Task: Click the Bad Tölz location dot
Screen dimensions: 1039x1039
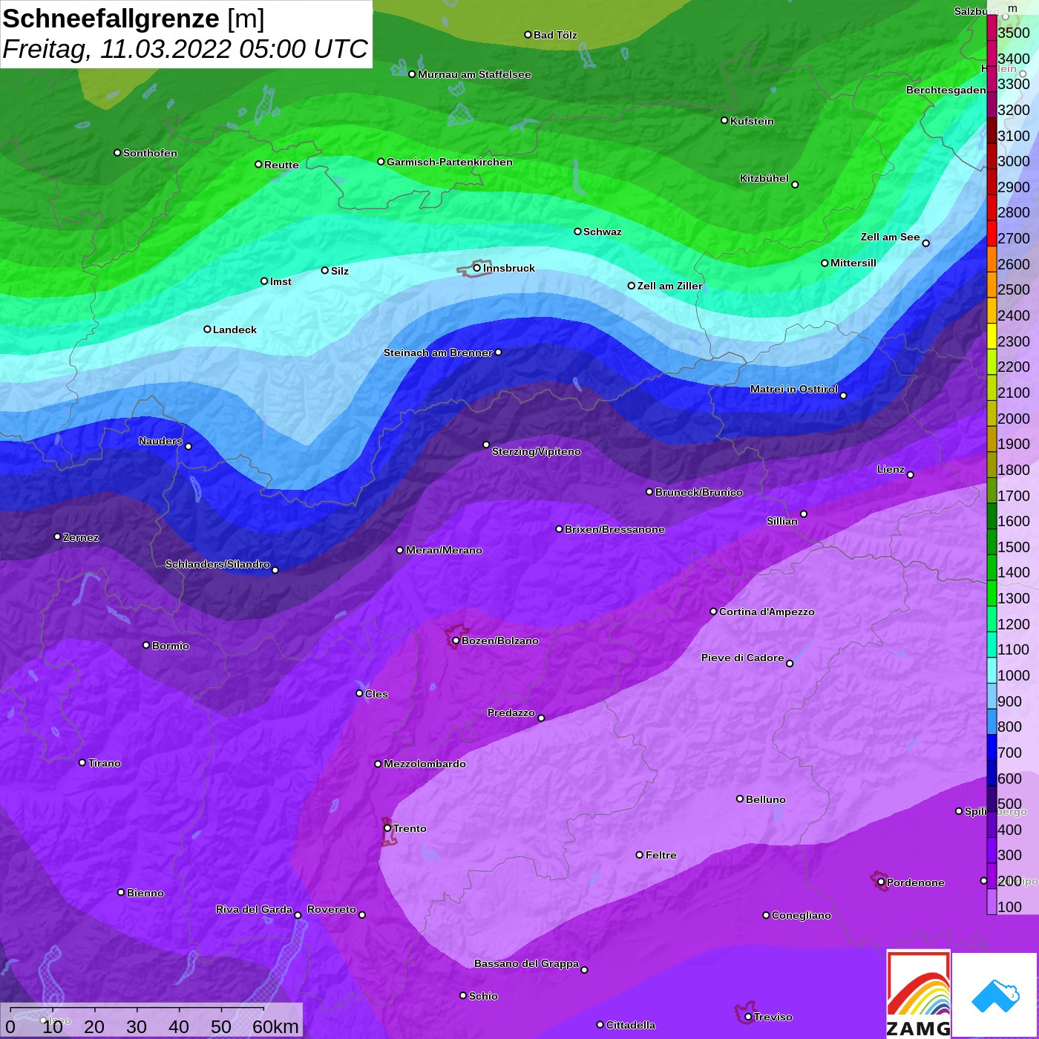Action: pyautogui.click(x=528, y=35)
